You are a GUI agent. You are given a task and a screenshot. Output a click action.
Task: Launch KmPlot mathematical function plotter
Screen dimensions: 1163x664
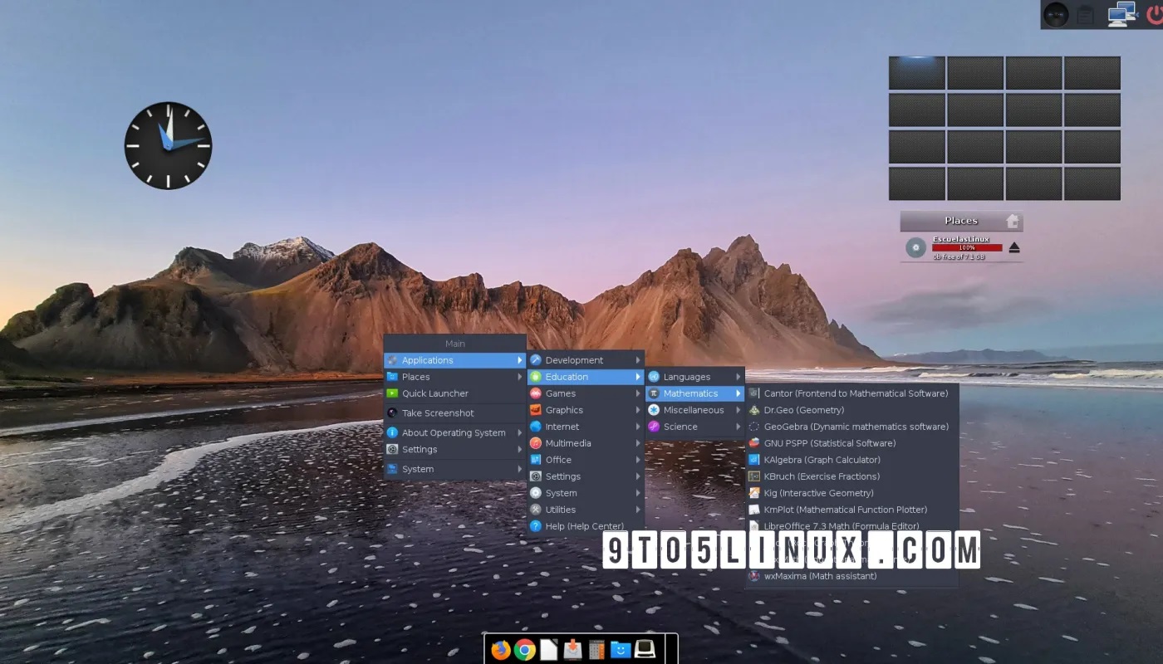tap(852, 510)
